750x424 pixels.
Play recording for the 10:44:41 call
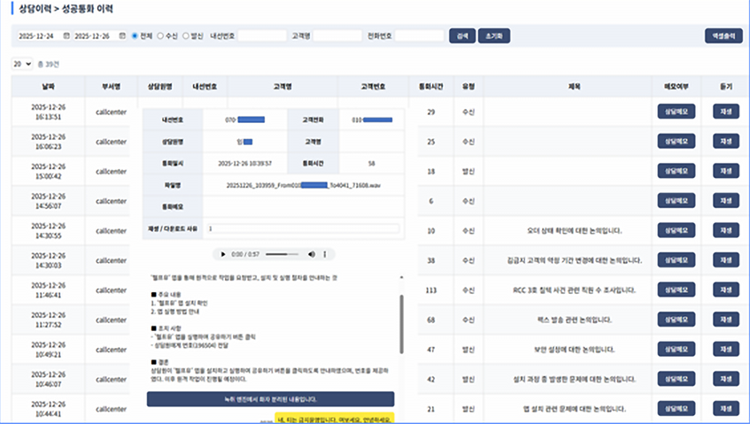726,409
